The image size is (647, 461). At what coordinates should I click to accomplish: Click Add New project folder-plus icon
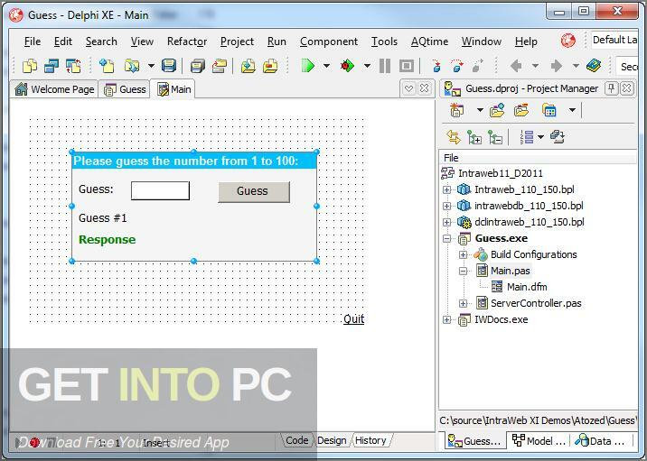tap(497, 110)
